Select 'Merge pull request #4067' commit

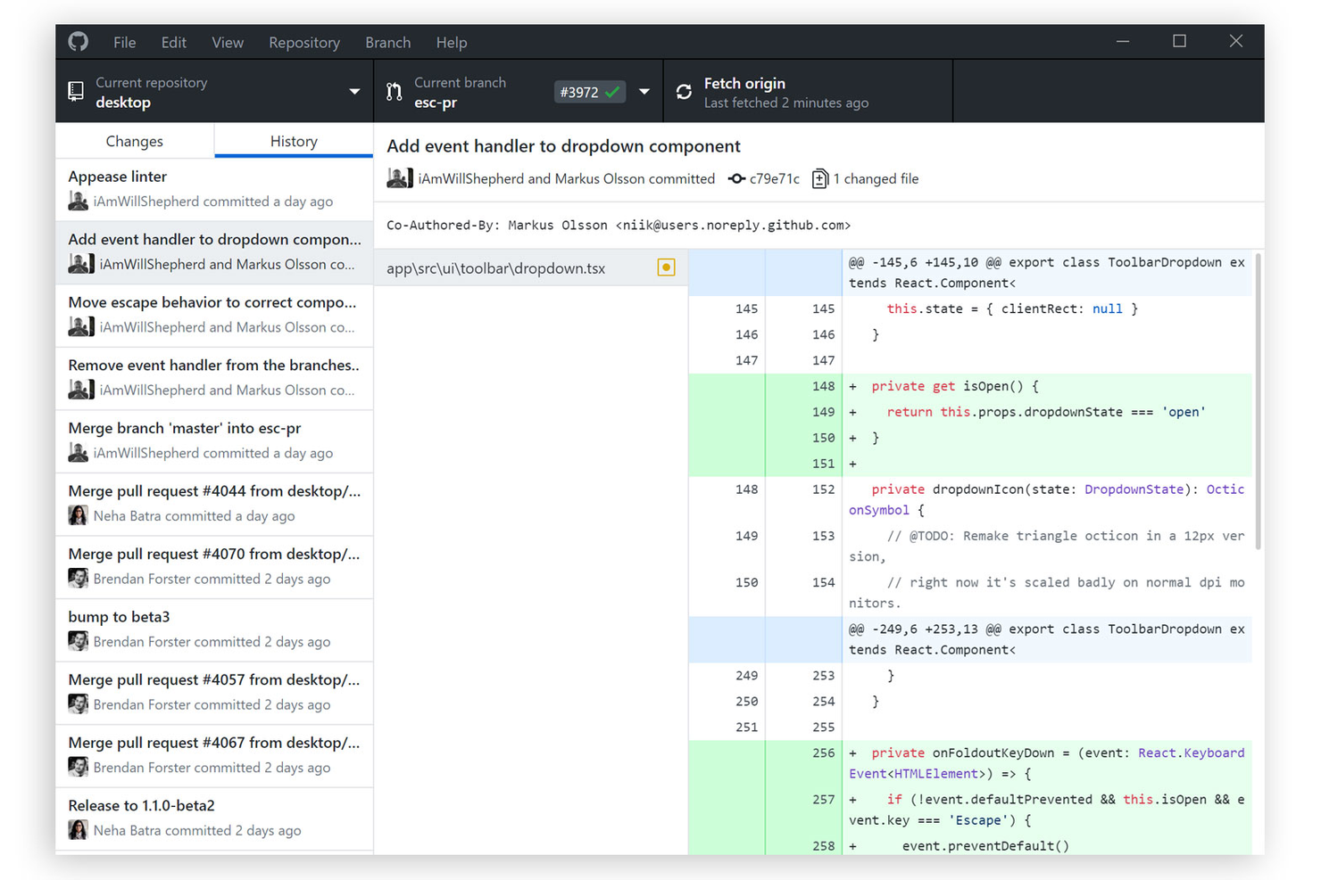[214, 755]
